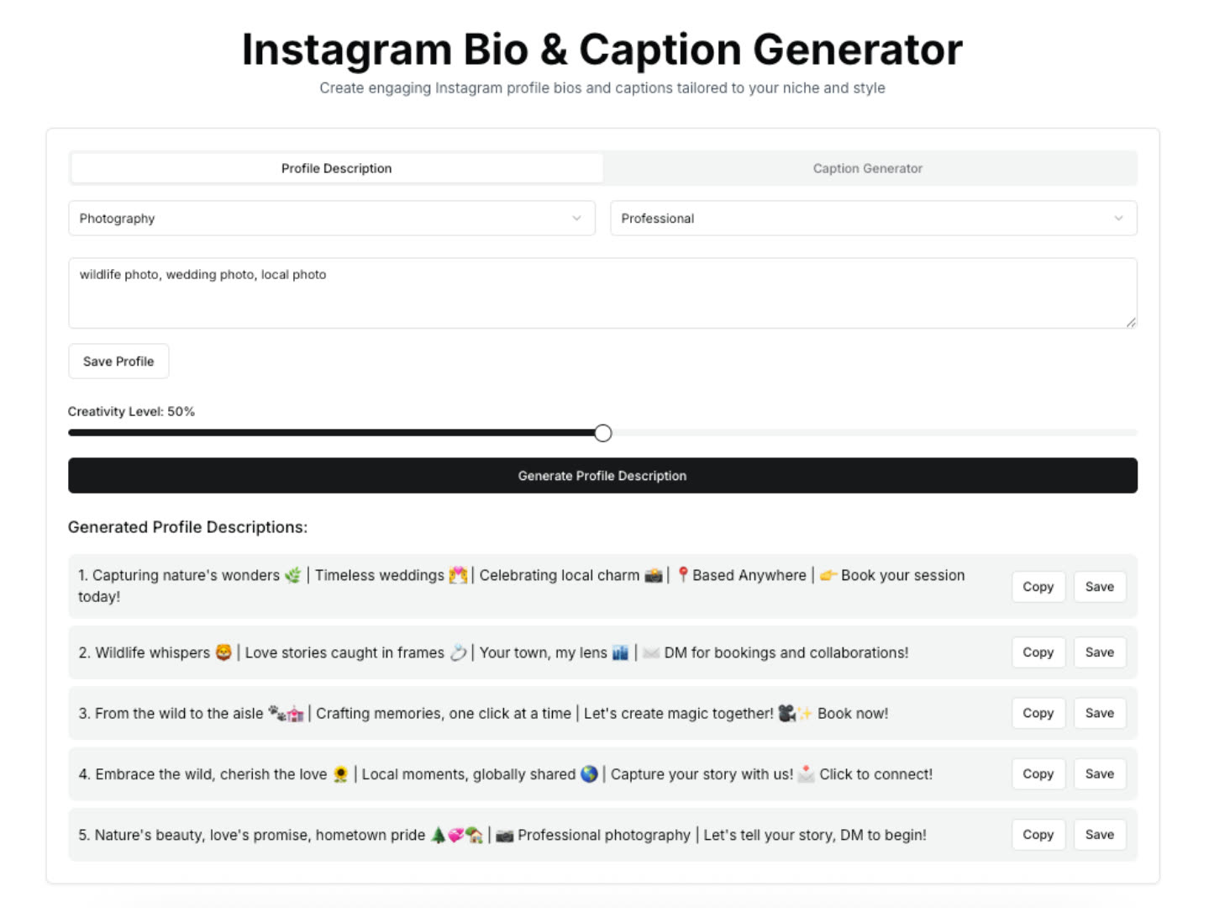
Task: Save the 'Nature's beauty' description
Action: [1099, 835]
